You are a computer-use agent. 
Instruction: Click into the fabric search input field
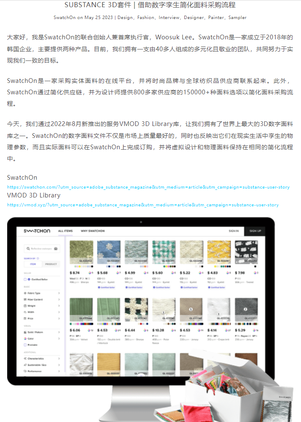[x=41, y=249]
